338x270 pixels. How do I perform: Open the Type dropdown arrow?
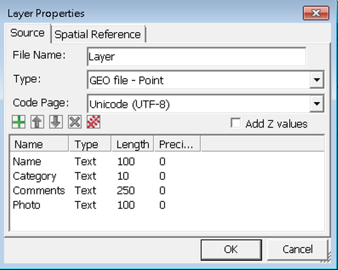316,80
